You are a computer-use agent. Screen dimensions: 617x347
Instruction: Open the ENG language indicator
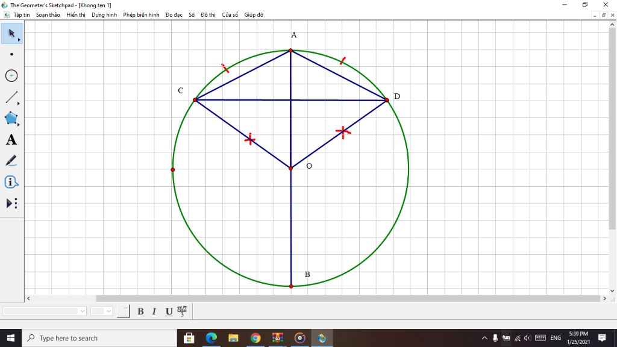point(556,338)
